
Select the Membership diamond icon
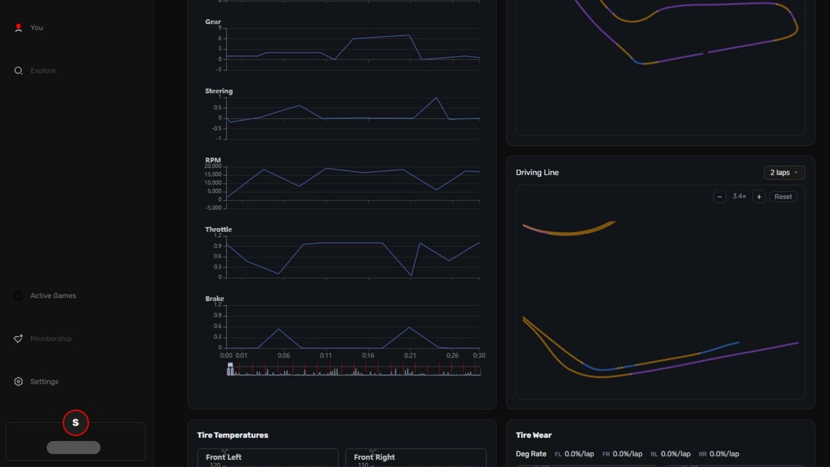tap(18, 339)
